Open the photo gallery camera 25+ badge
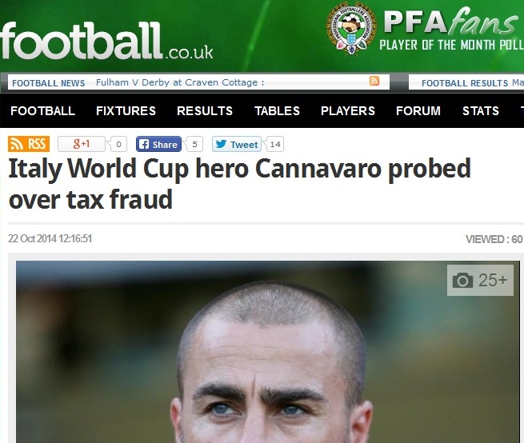This screenshot has width=524, height=443. [x=480, y=281]
